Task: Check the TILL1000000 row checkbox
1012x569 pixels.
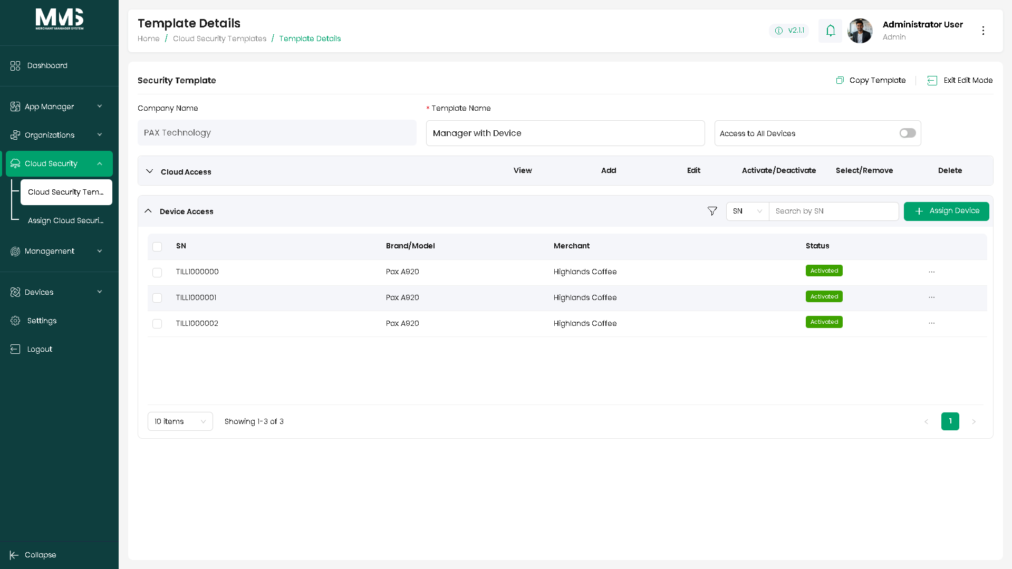Action: pos(157,273)
